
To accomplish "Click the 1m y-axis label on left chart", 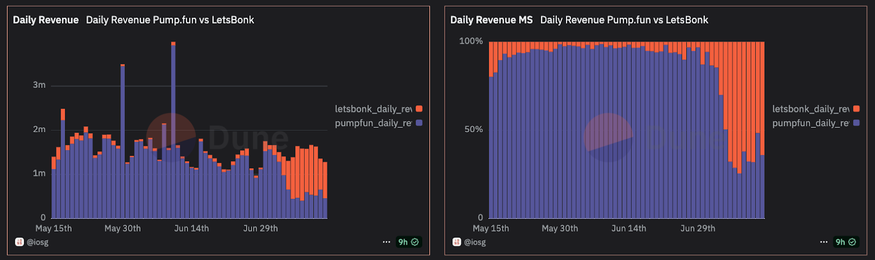I will (39, 173).
